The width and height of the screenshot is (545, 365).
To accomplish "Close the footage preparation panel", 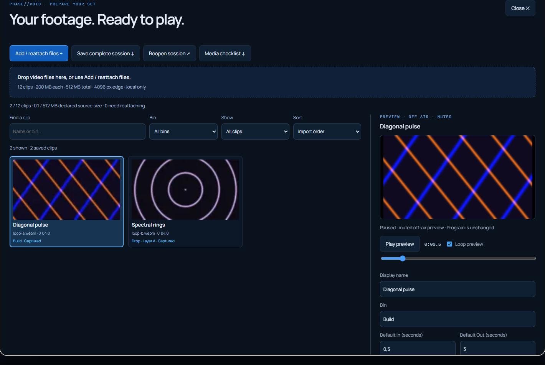I will pyautogui.click(x=520, y=8).
